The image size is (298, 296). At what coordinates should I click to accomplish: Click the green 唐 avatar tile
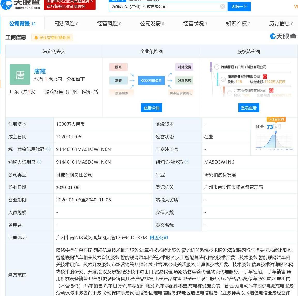20,74
